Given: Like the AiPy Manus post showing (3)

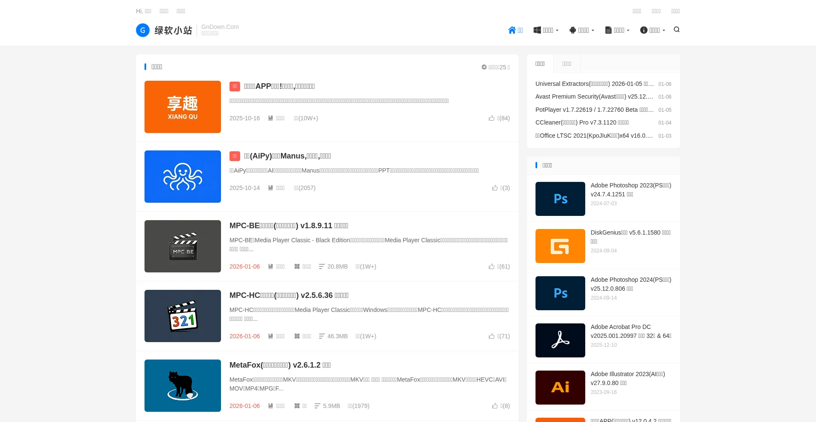Looking at the screenshot, I should pyautogui.click(x=501, y=188).
